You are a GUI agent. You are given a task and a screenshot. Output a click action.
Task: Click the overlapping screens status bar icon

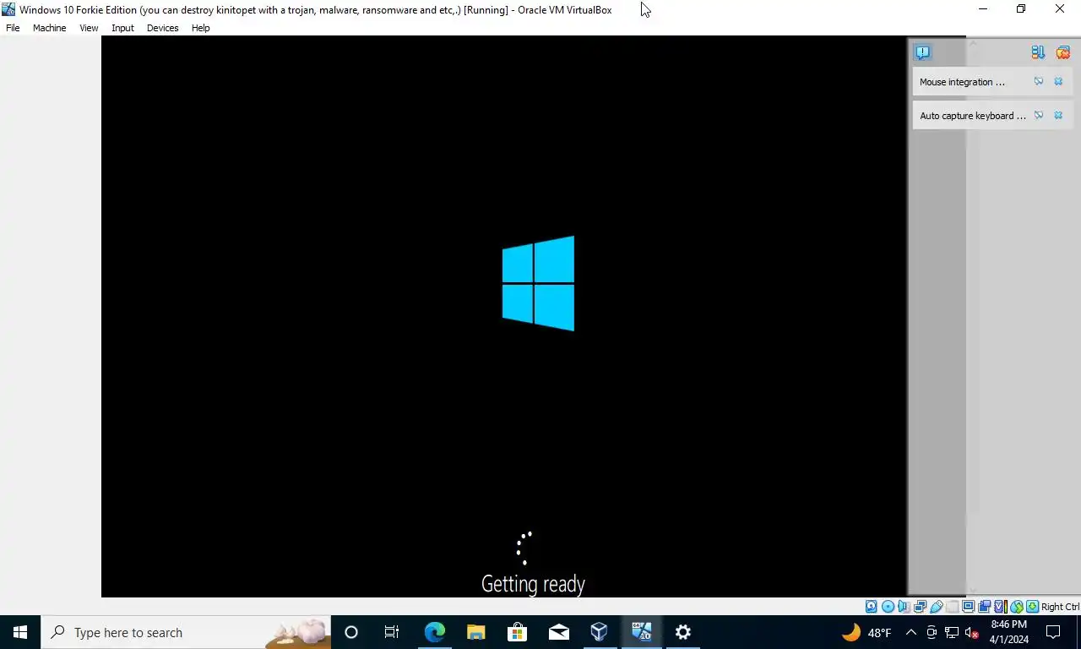click(984, 607)
